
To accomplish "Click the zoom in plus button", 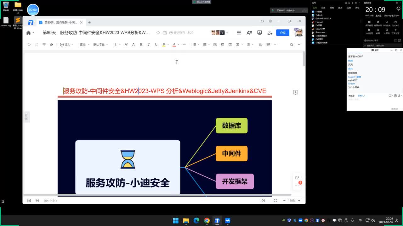I will coord(299,201).
